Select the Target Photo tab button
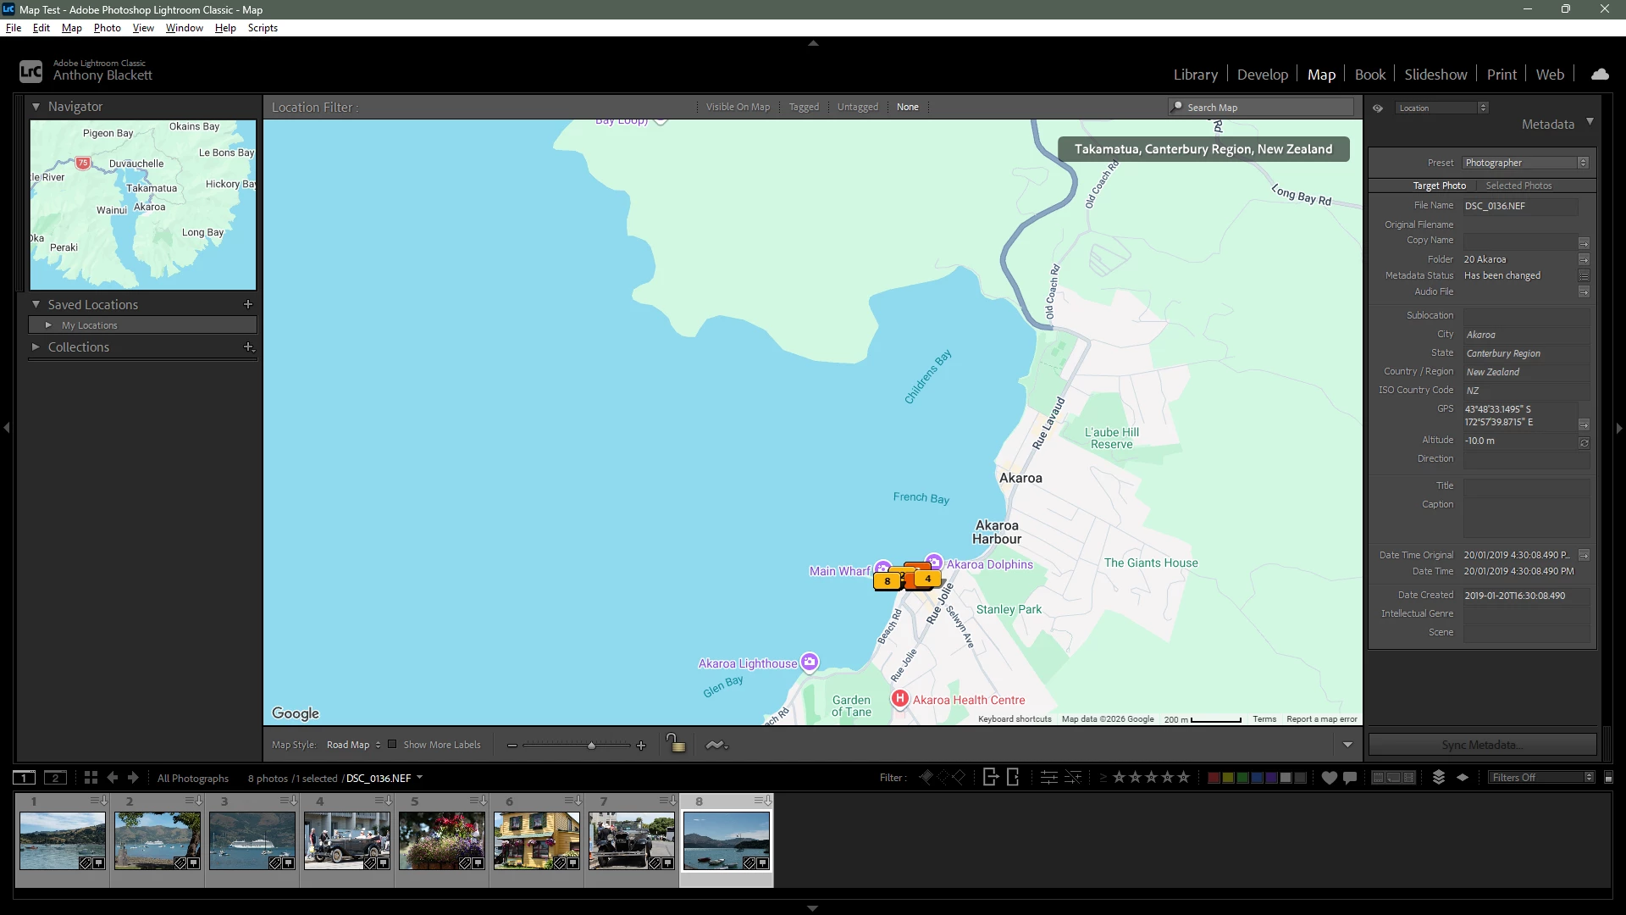This screenshot has width=1626, height=915. pyautogui.click(x=1439, y=186)
